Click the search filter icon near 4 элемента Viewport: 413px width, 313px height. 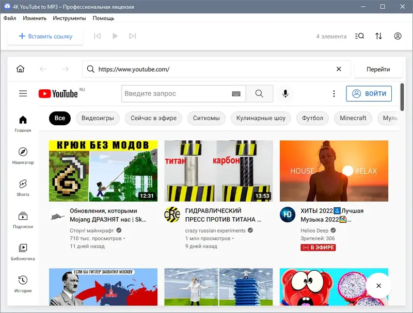(359, 36)
